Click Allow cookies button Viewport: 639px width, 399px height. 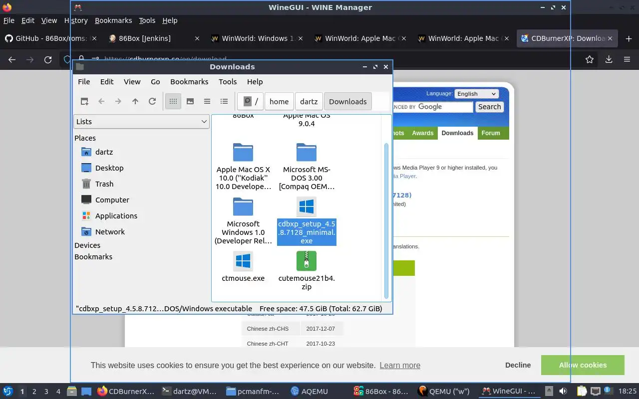click(583, 365)
